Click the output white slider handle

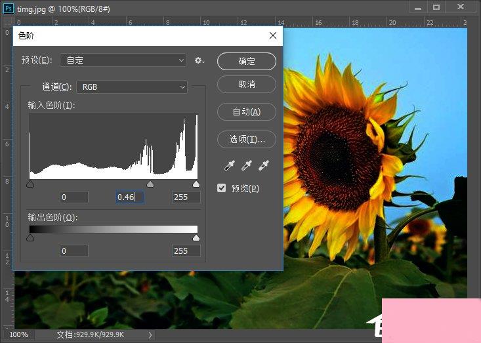[196, 238]
